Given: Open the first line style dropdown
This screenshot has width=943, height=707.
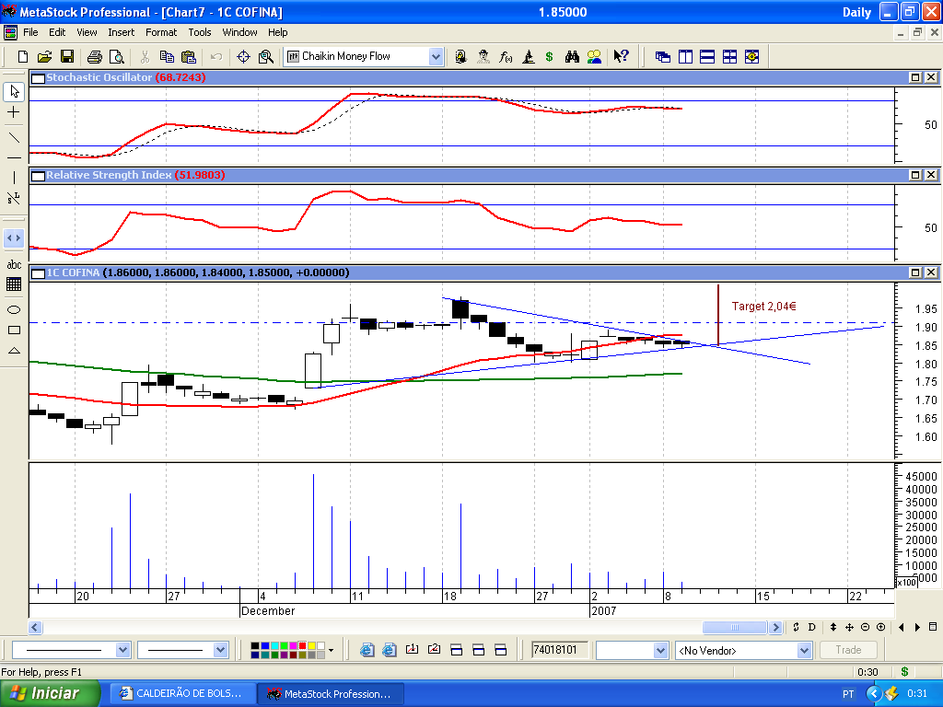Looking at the screenshot, I should click(x=123, y=650).
